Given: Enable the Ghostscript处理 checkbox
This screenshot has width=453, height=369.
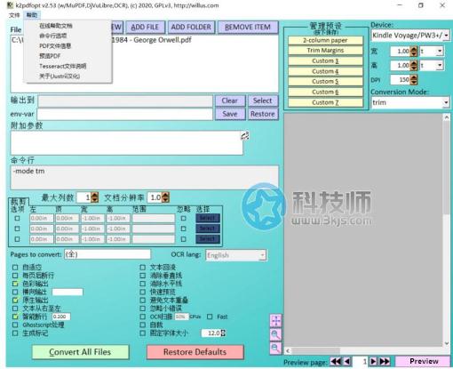Looking at the screenshot, I should point(15,325).
